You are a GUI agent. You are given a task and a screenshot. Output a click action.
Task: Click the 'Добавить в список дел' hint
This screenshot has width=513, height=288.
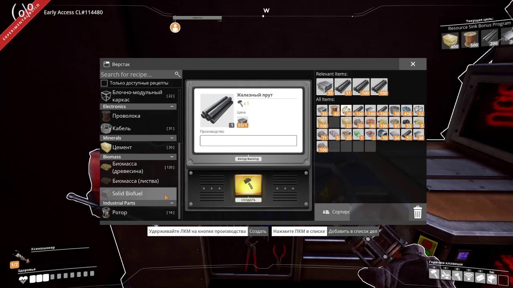tap(353, 231)
